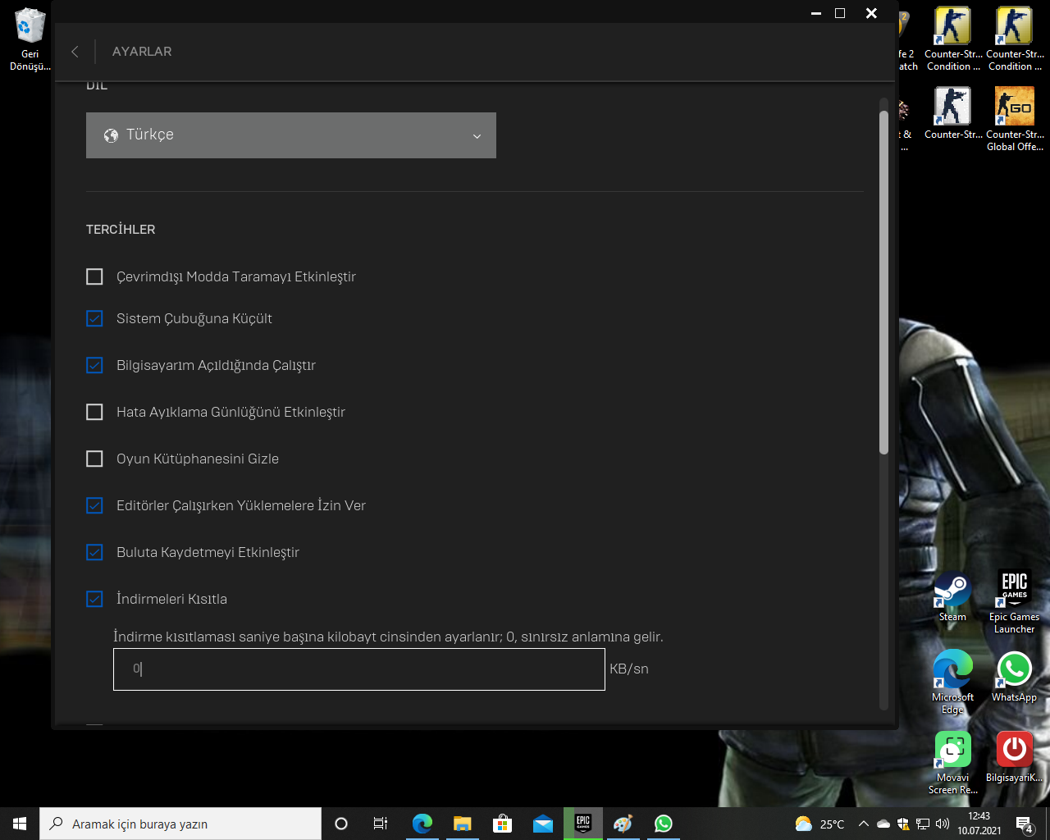The height and width of the screenshot is (840, 1050).
Task: Open Cortana from the taskbar circle
Action: pos(341,824)
